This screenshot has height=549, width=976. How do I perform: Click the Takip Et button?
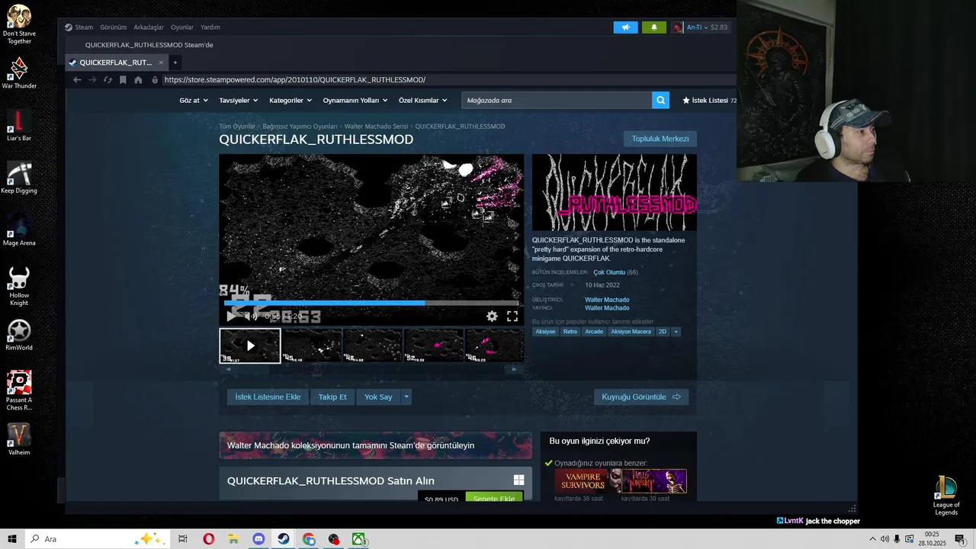pyautogui.click(x=332, y=396)
